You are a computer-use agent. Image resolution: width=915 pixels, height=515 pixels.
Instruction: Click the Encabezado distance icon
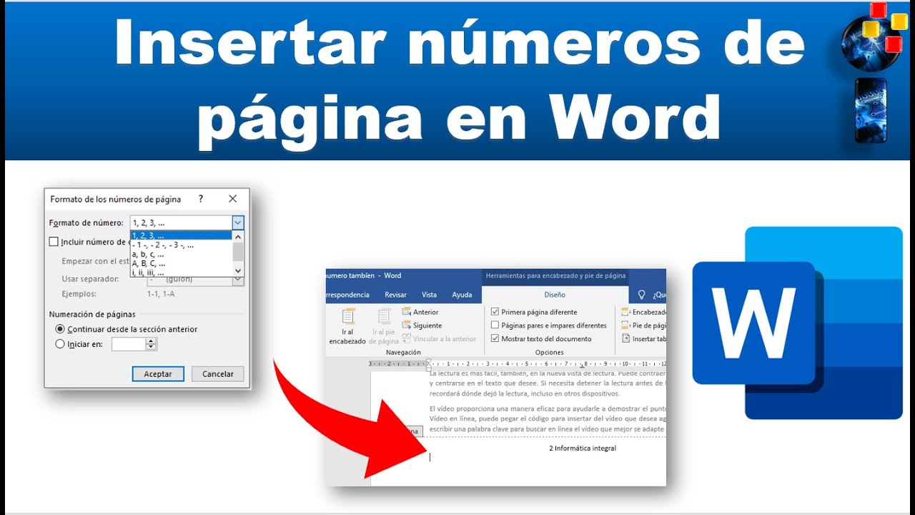(625, 312)
